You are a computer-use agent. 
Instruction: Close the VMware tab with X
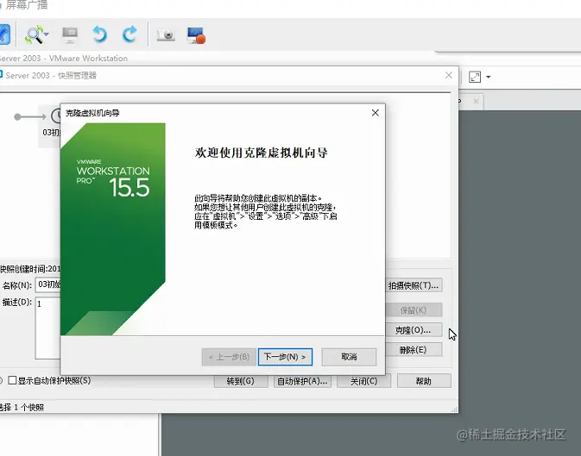(x=477, y=101)
